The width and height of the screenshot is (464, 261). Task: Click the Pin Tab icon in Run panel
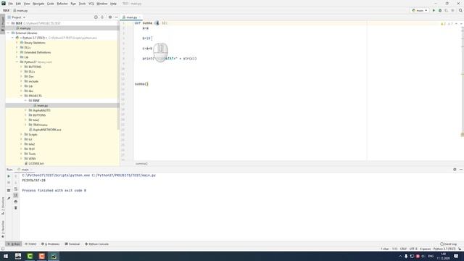click(9, 198)
